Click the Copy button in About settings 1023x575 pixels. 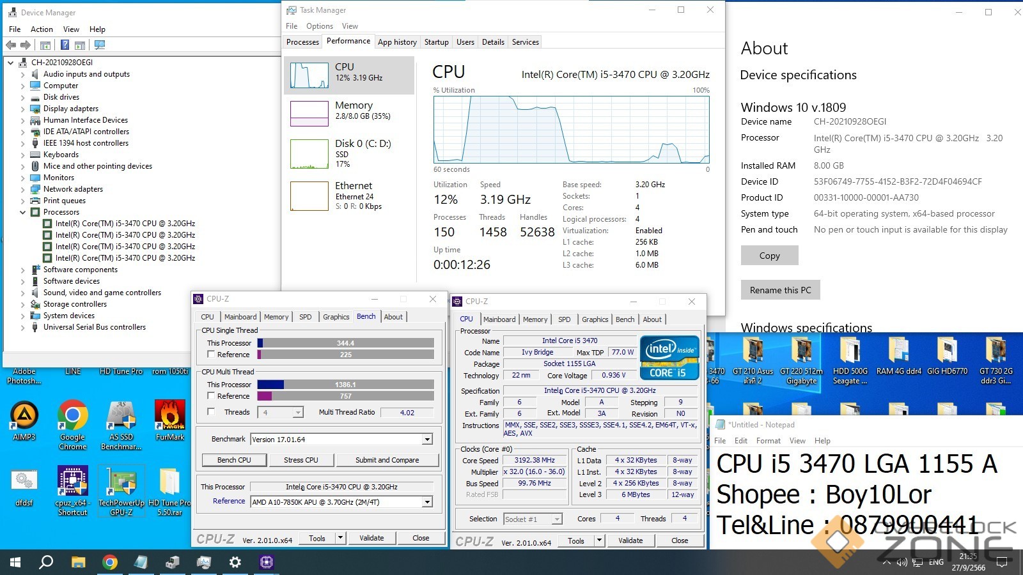pos(770,256)
